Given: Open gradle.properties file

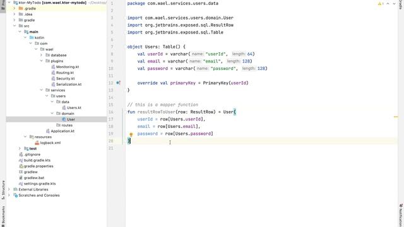Looking at the screenshot, I should tap(39, 166).
